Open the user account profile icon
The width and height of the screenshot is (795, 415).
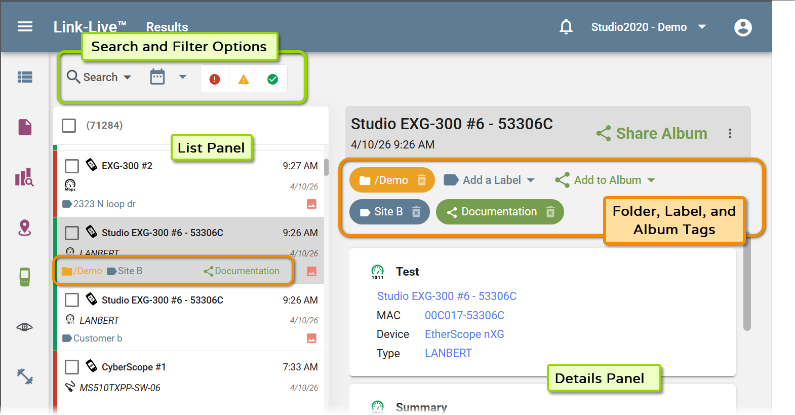pos(743,27)
